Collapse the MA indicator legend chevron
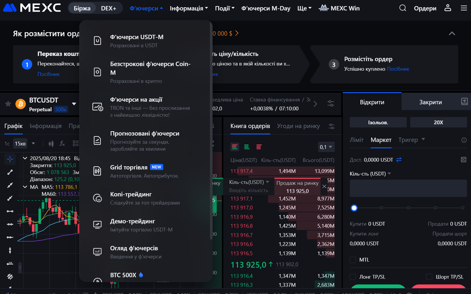This screenshot has height=294, width=471. (25, 187)
